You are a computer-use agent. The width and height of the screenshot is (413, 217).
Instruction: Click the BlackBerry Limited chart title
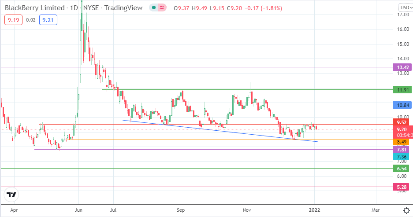coord(35,8)
